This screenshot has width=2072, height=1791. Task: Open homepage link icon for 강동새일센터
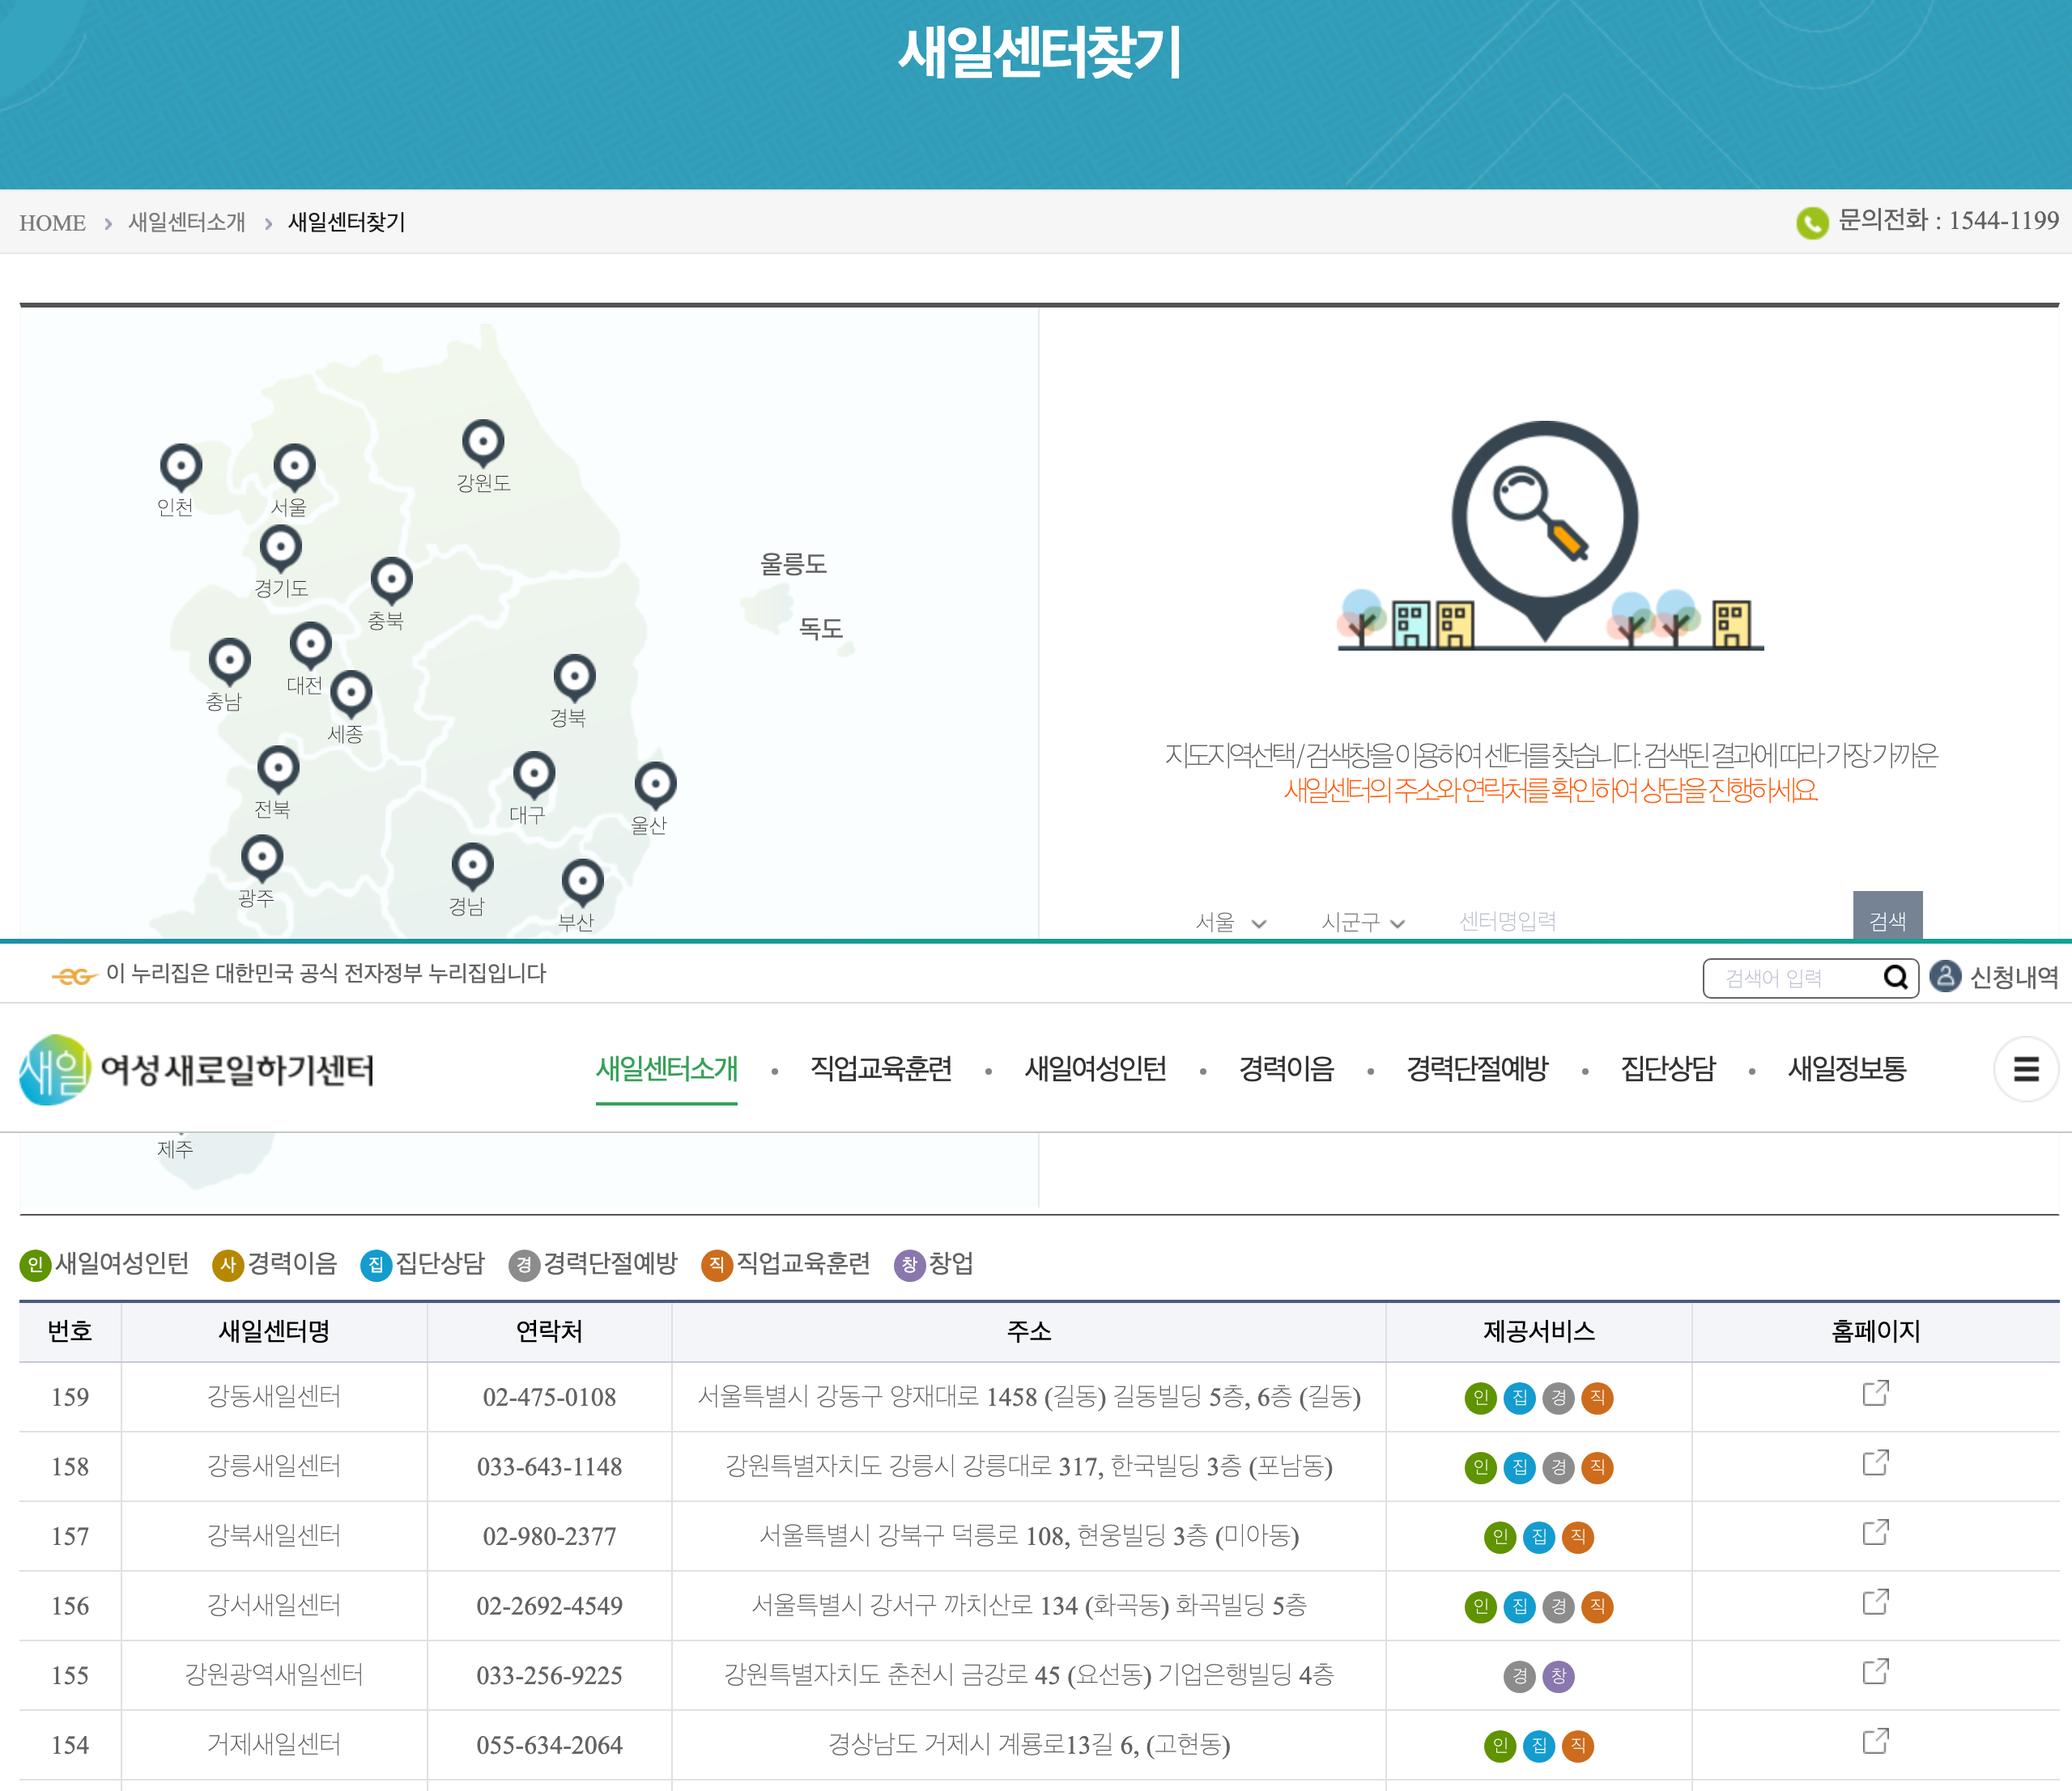click(1875, 1394)
